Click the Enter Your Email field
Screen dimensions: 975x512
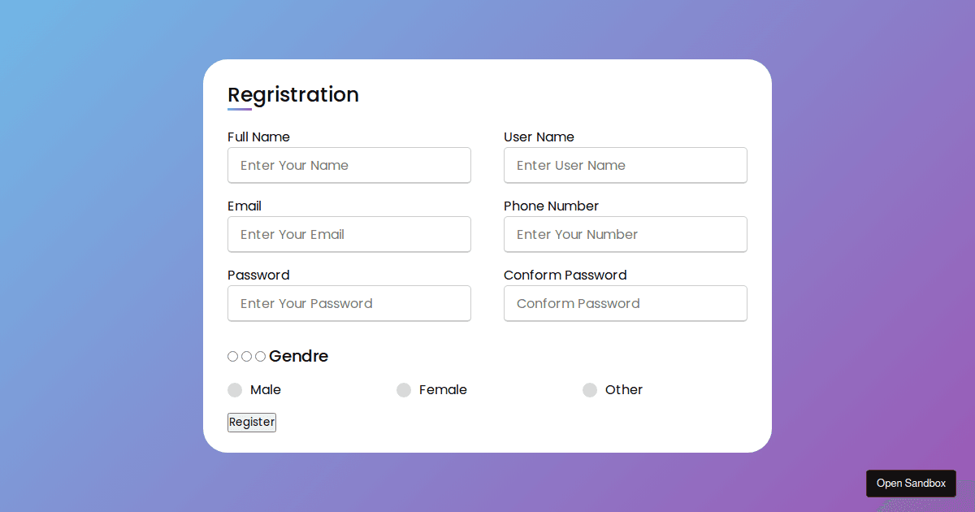349,234
